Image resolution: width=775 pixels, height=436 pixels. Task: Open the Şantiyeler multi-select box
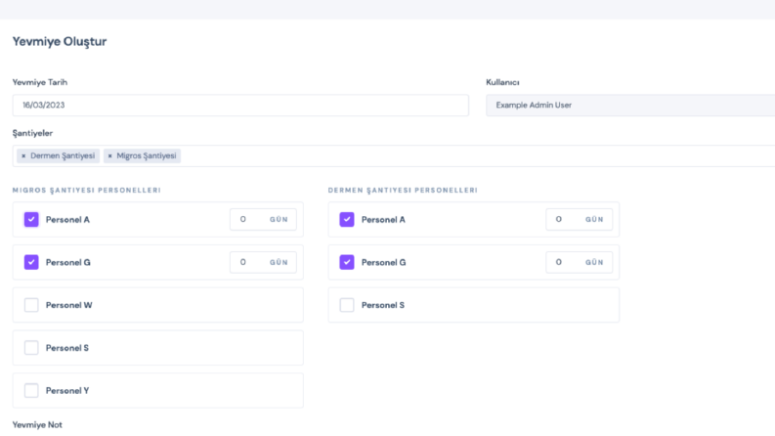(x=394, y=155)
